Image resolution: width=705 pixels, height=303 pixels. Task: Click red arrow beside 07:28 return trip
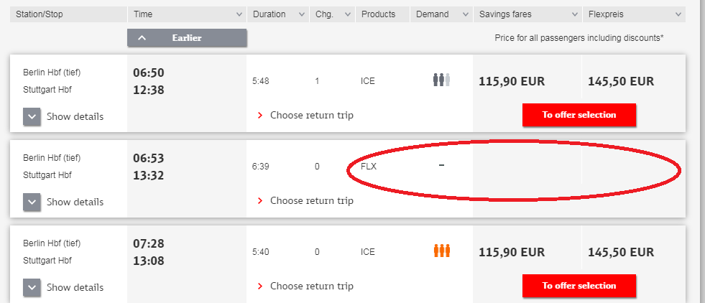click(x=260, y=286)
